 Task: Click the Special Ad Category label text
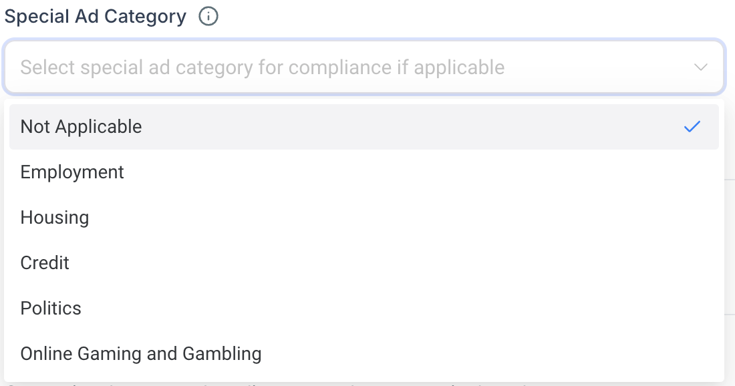[x=95, y=17]
